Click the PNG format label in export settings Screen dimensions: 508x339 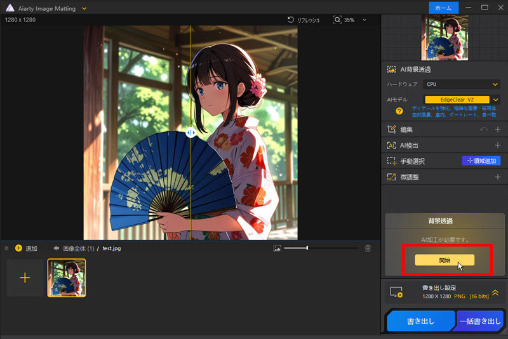coord(459,296)
